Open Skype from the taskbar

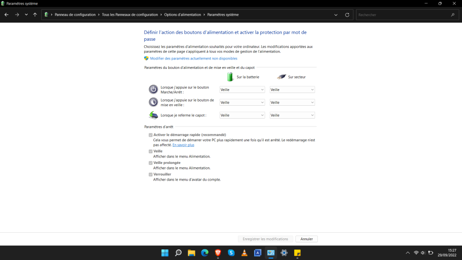231,253
